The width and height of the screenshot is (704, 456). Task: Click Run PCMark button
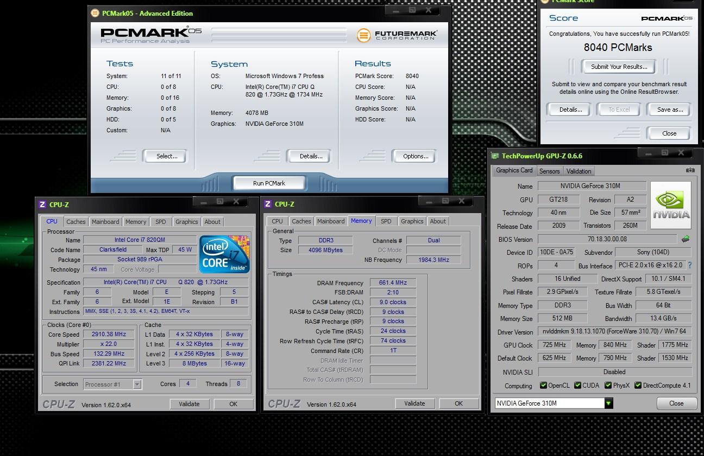tap(269, 183)
